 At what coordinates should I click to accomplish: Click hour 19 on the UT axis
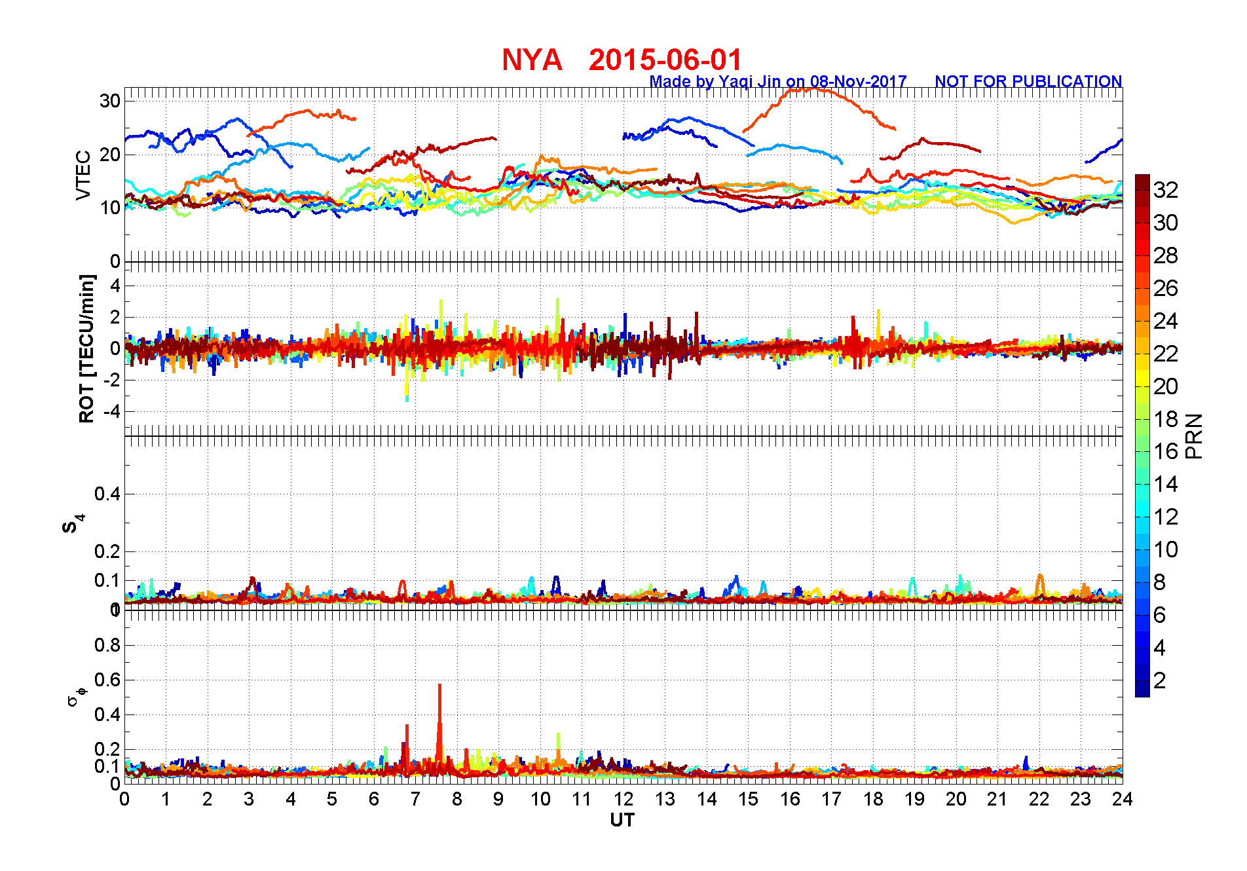point(914,799)
